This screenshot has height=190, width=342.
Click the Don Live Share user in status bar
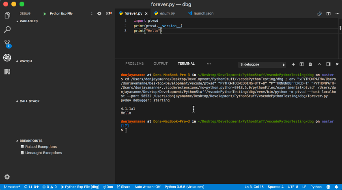click(x=108, y=187)
